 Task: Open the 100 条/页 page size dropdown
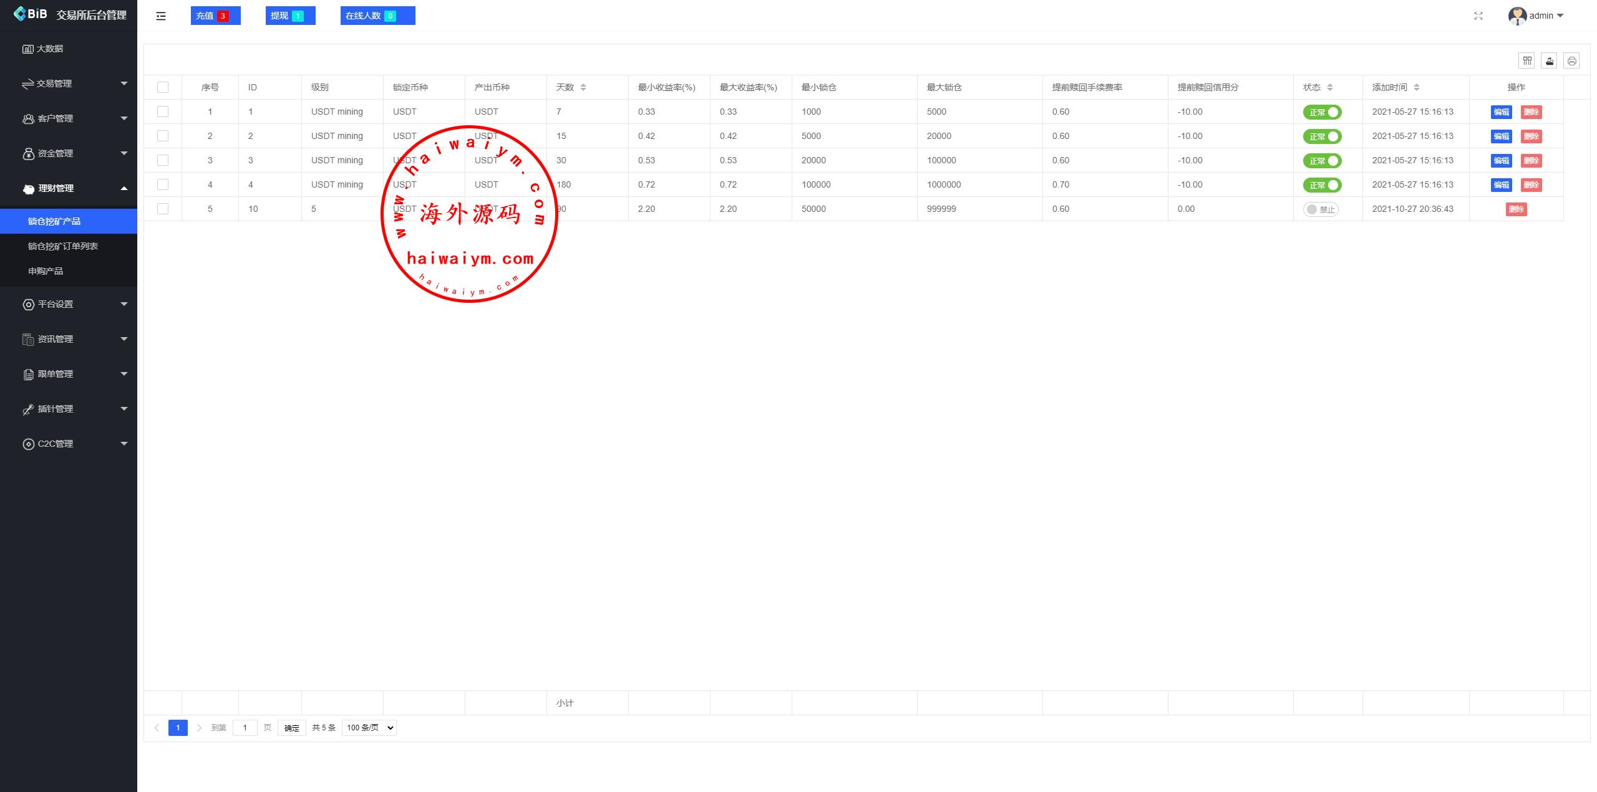369,727
